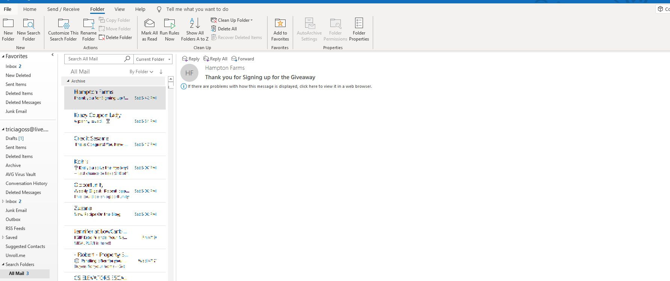Viewport: 670px width, 281px height.
Task: Click Reply All in reading pane
Action: click(215, 59)
